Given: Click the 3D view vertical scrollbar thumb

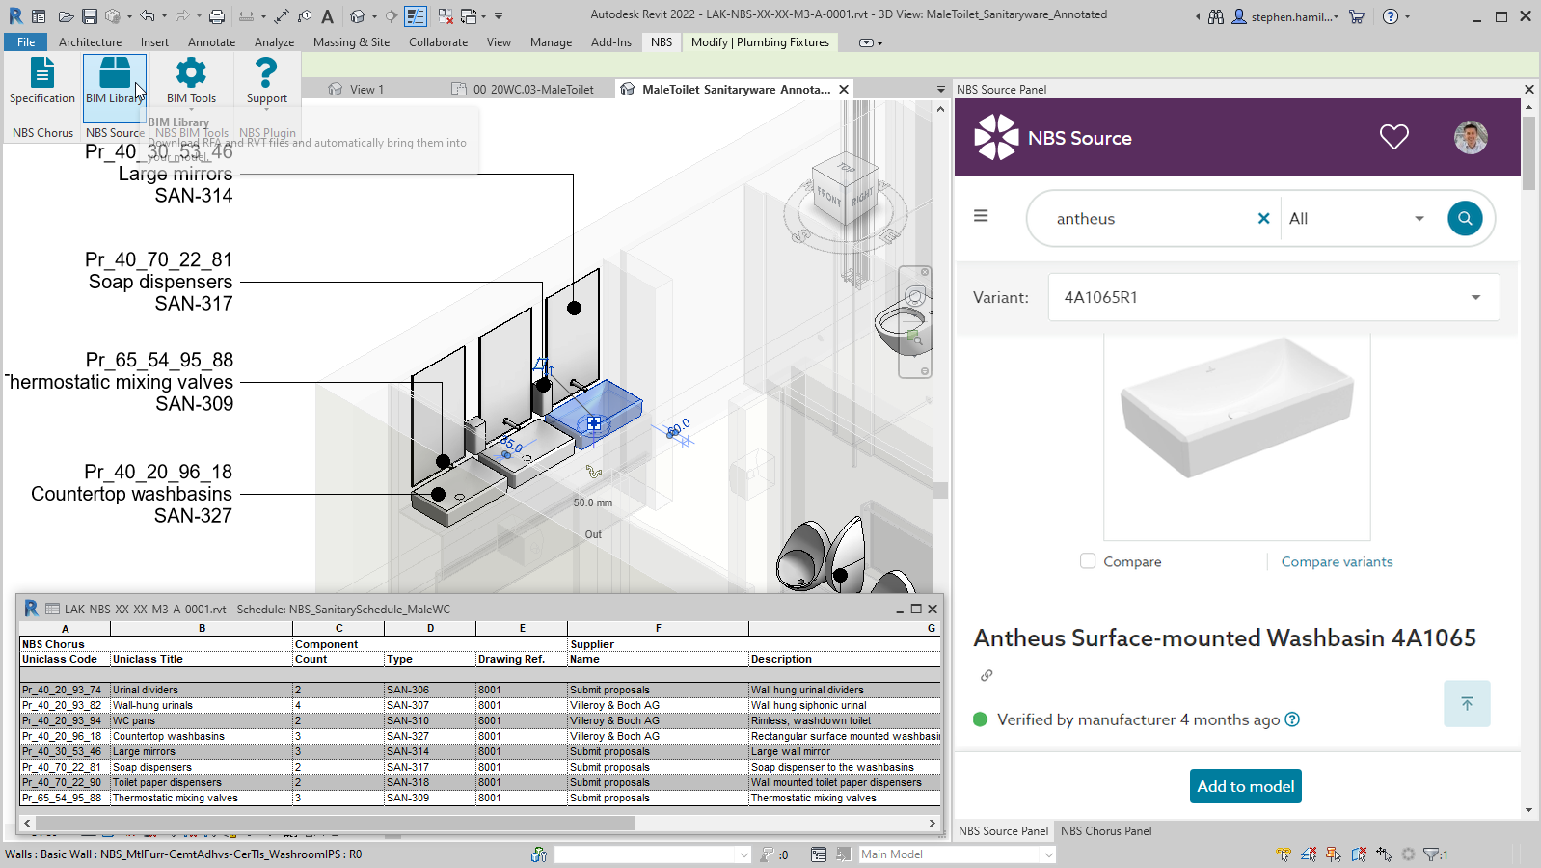Looking at the screenshot, I should [x=940, y=490].
